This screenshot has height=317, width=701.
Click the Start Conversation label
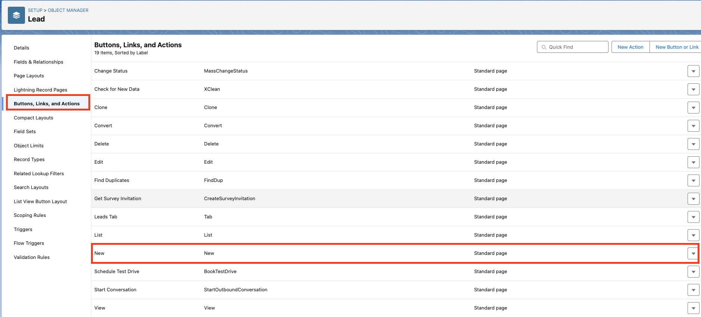[115, 290]
